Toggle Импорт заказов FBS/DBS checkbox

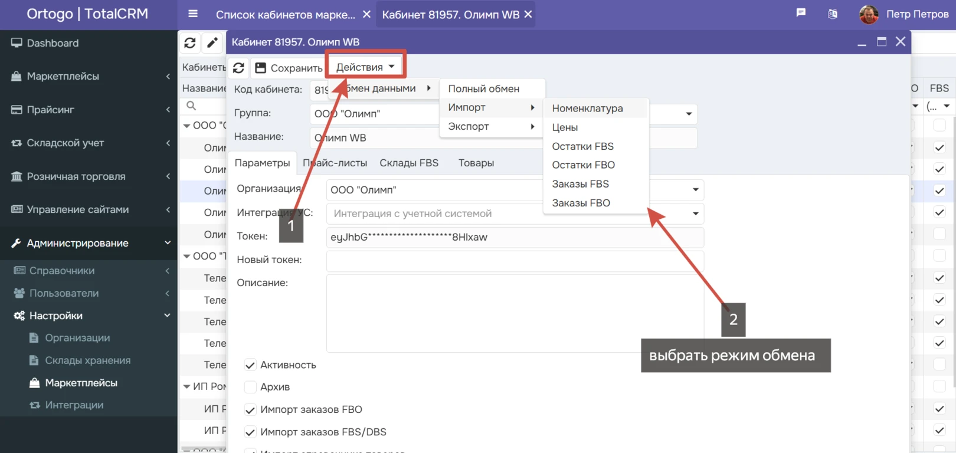[250, 432]
